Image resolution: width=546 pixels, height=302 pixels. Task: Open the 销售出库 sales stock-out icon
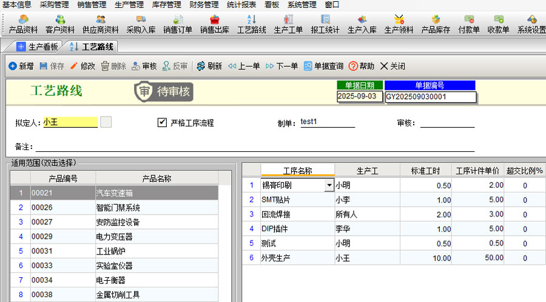click(x=214, y=24)
